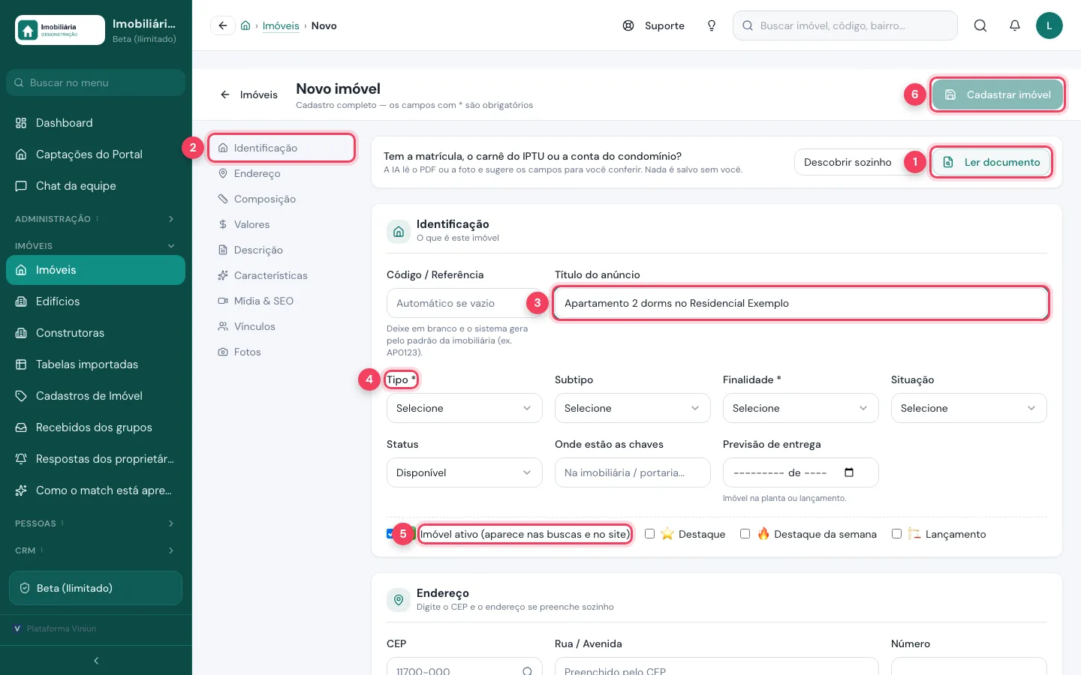Open Tabelas importadas
This screenshot has height=675, width=1081.
coord(95,364)
